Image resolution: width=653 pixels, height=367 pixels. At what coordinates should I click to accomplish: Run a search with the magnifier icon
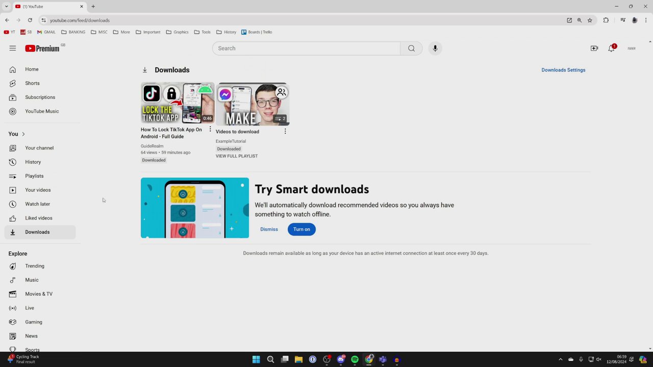[411, 48]
